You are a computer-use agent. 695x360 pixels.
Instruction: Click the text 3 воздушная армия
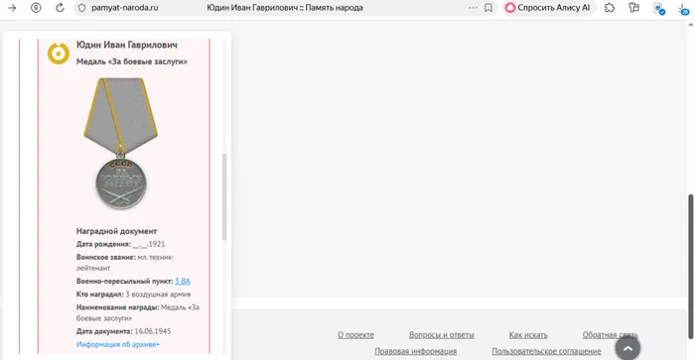click(158, 294)
